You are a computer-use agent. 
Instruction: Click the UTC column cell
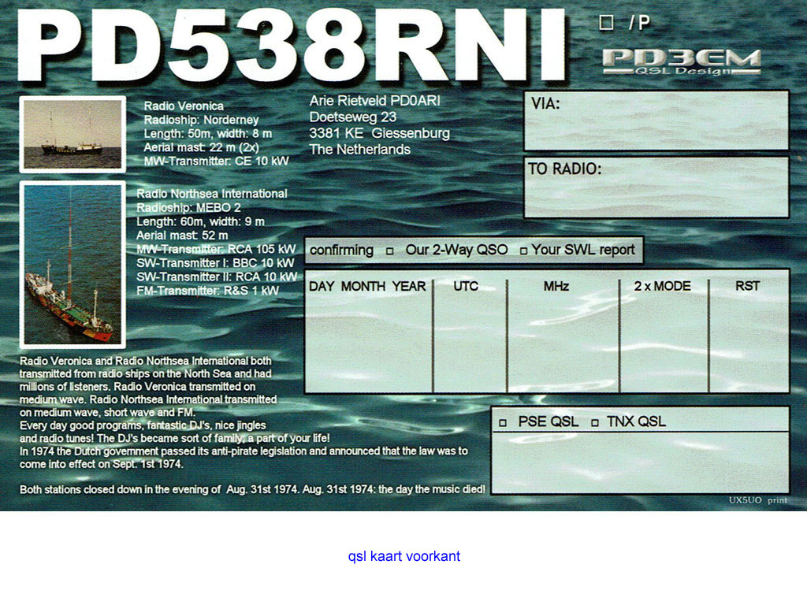(470, 331)
